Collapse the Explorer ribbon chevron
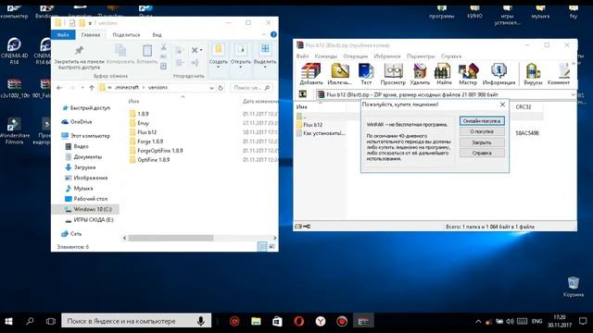593x333 pixels. 263,35
